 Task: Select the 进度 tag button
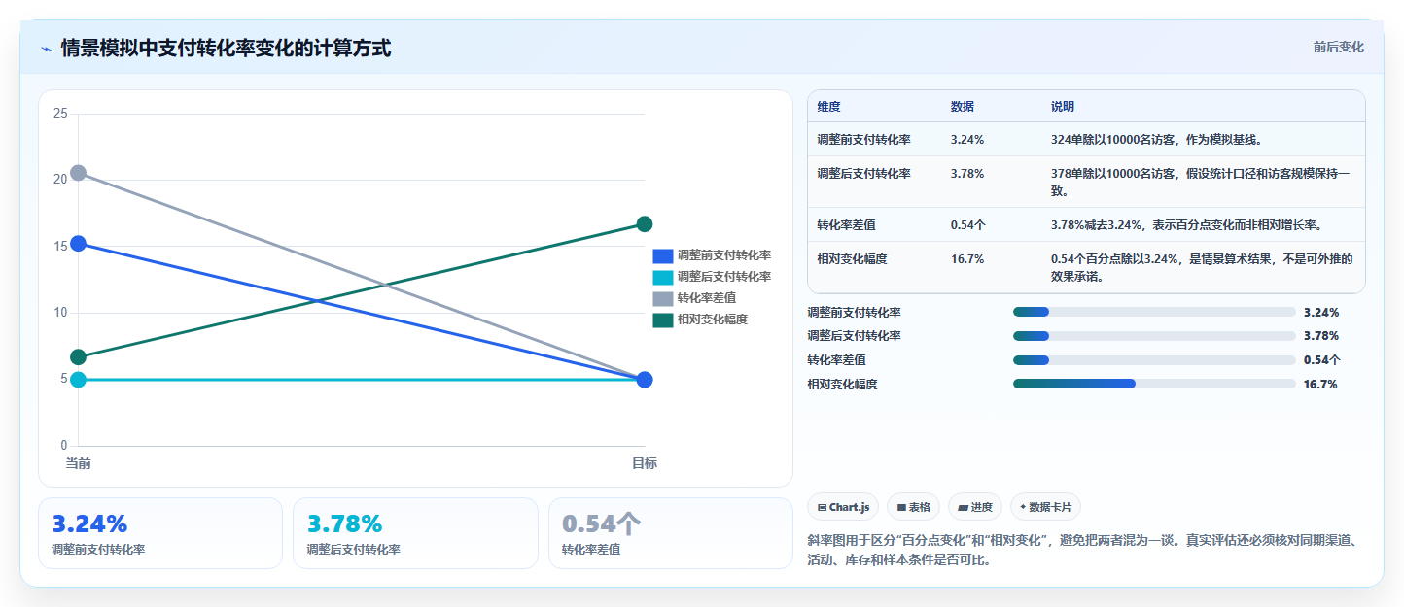974,507
